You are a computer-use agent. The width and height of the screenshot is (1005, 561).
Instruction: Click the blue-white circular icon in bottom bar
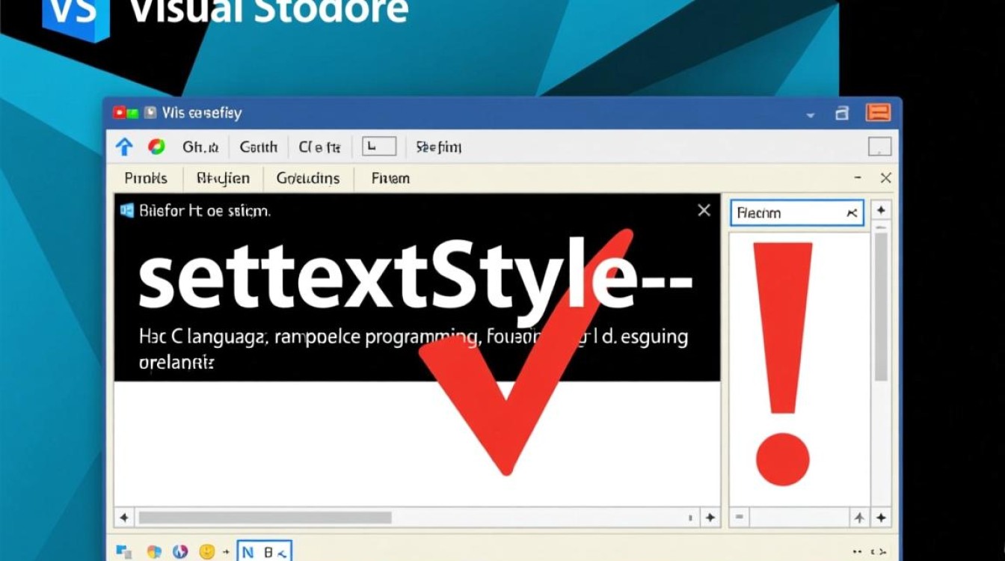(x=179, y=552)
